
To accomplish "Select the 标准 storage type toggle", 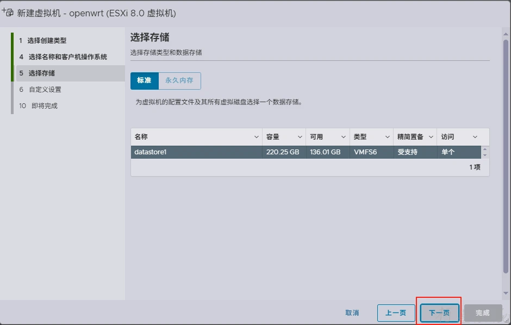I will click(144, 80).
